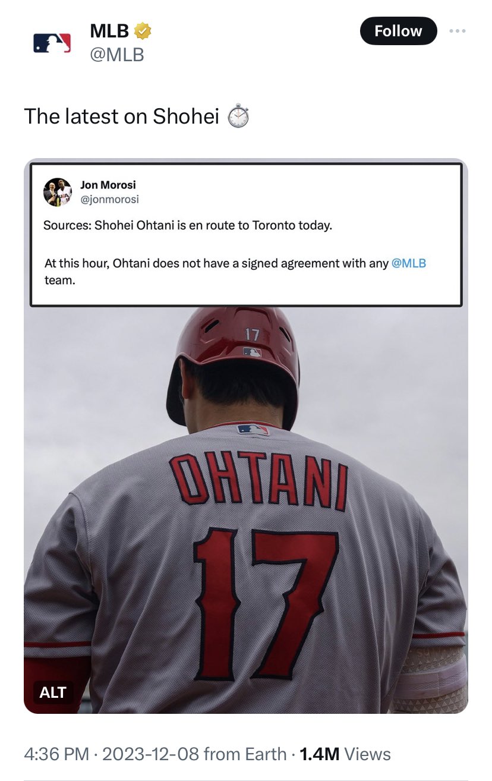Screen dimensions: 492x781
Task: Click the stopwatch emoji in the tweet text
Action: coord(238,116)
